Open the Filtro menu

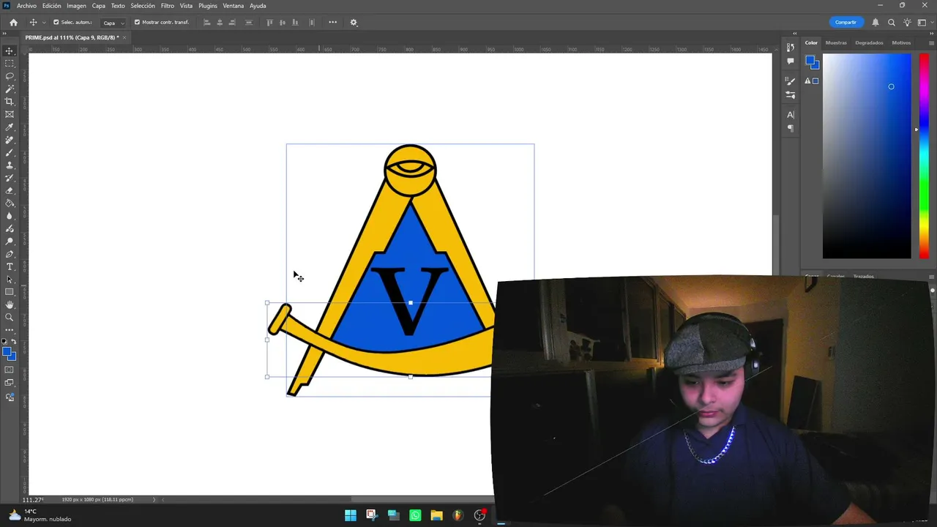click(x=168, y=6)
